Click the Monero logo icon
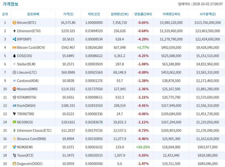 tap(14, 89)
